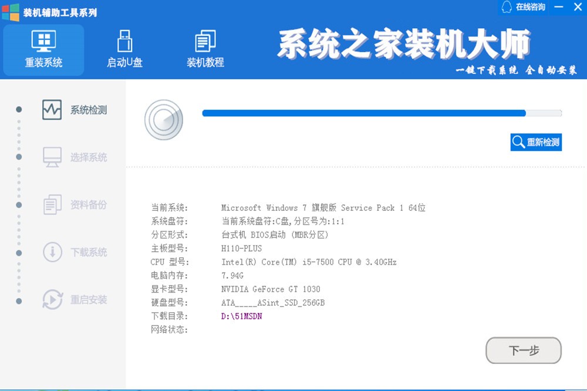
Task: Select the 资料备份 documents icon
Action: tap(52, 204)
